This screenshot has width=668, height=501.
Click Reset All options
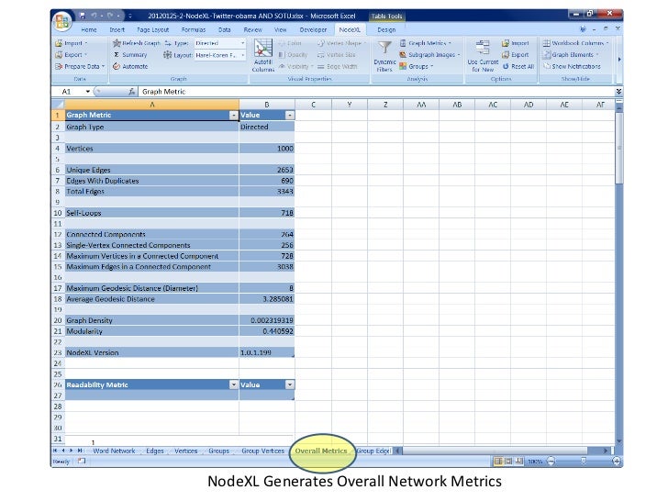pos(518,66)
